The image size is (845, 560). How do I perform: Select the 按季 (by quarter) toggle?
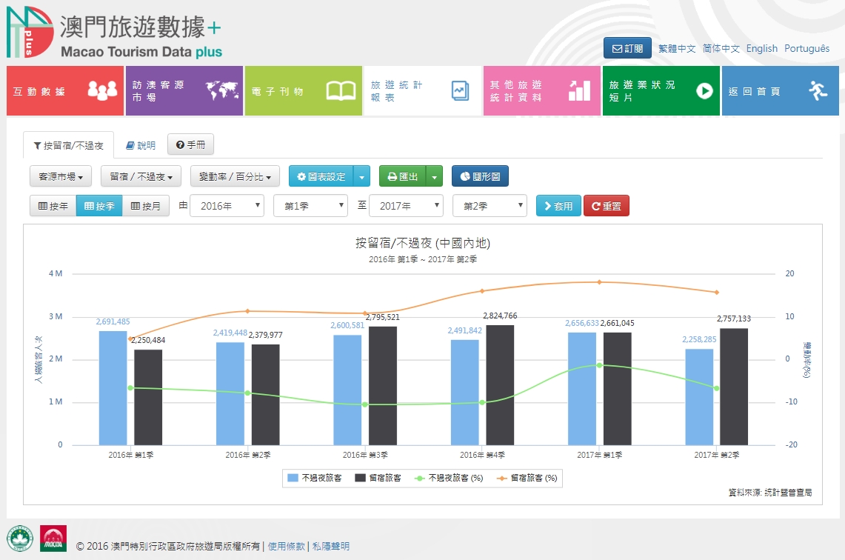coord(99,206)
